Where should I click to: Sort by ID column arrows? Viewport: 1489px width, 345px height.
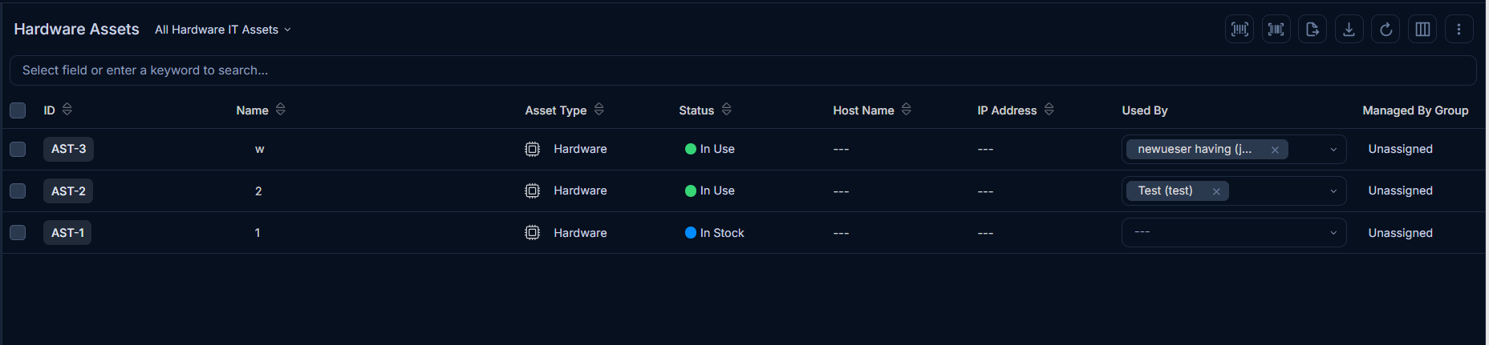point(67,110)
